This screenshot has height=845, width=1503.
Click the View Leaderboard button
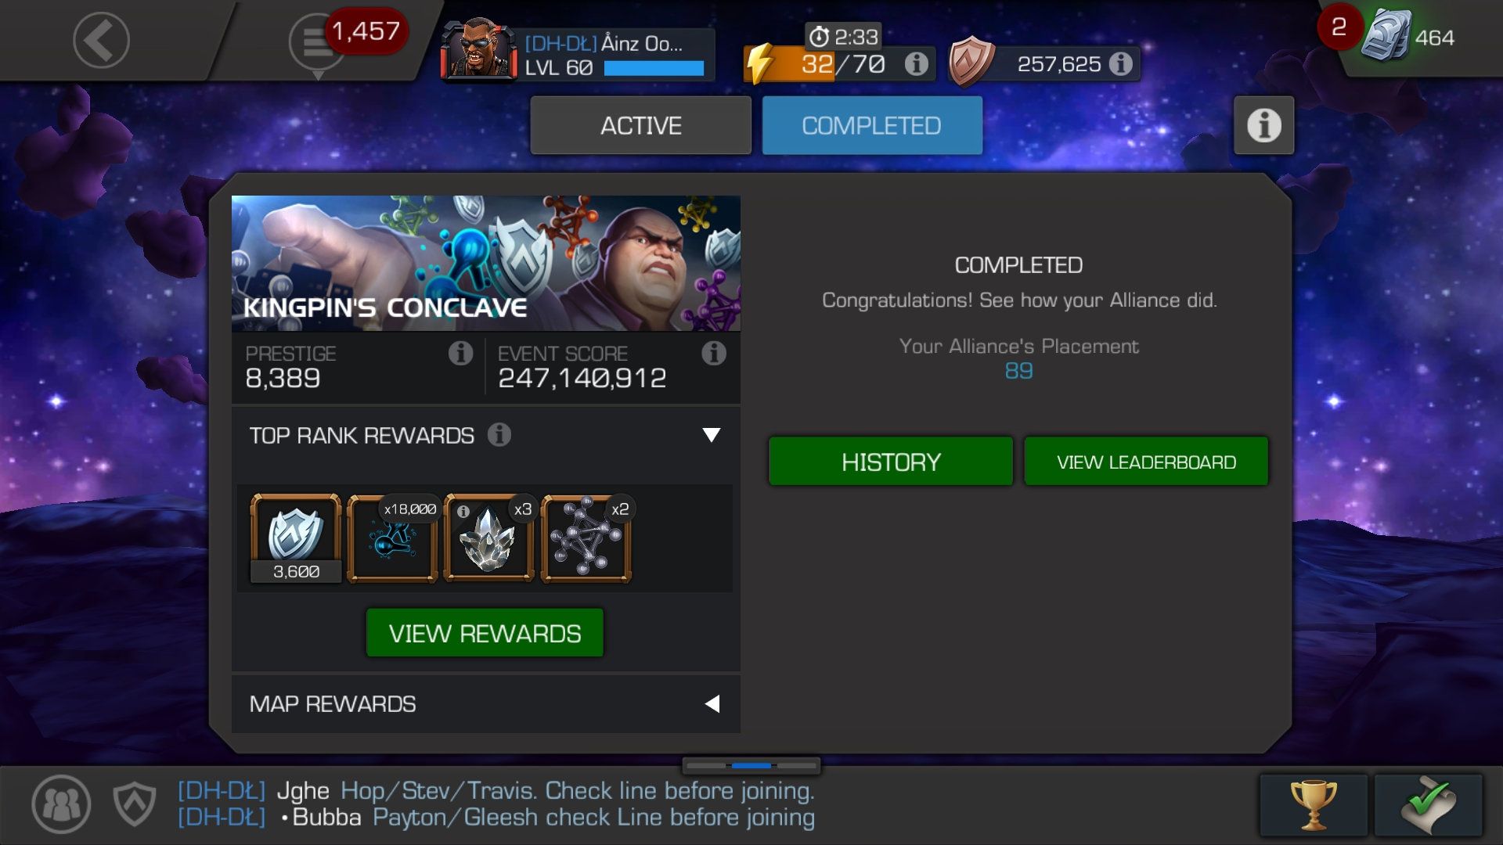coord(1146,462)
